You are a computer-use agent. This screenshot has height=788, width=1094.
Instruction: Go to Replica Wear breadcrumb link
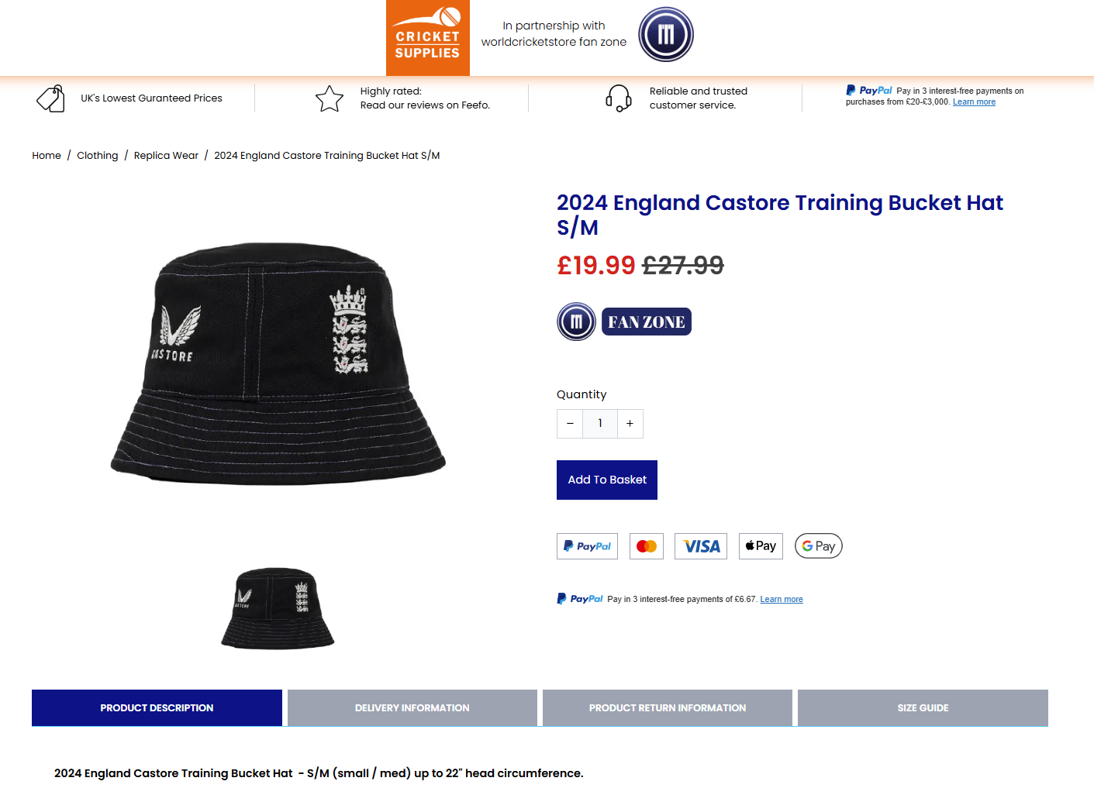166,156
